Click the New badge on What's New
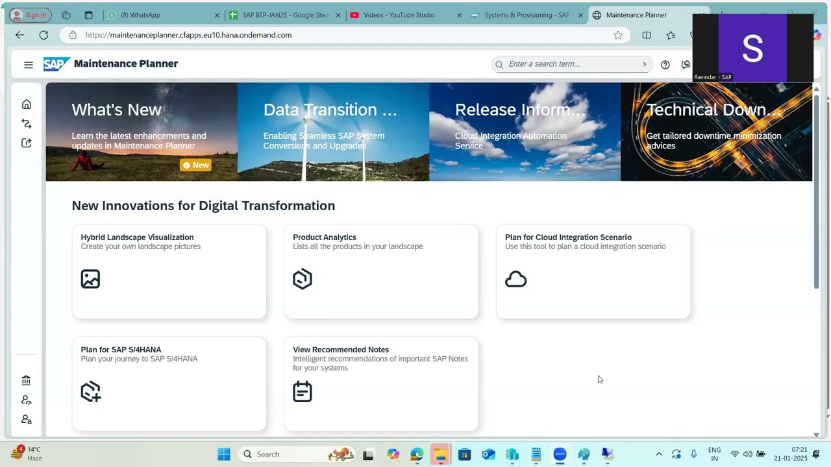The width and height of the screenshot is (831, 467). click(x=196, y=165)
